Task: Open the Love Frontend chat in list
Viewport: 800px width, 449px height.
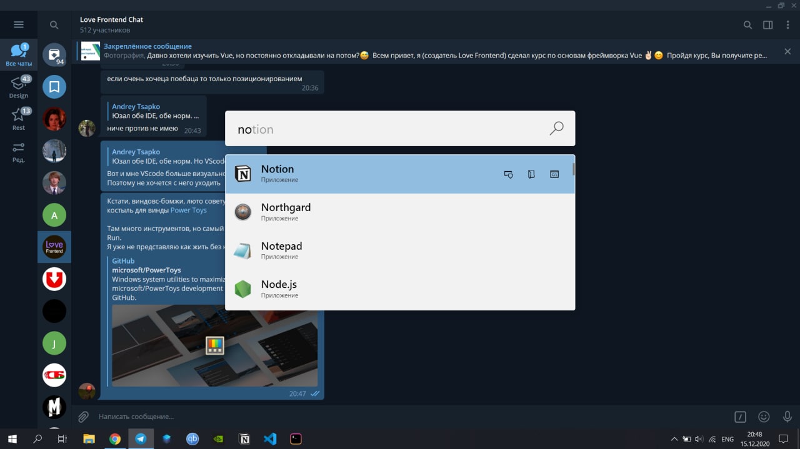Action: point(54,247)
